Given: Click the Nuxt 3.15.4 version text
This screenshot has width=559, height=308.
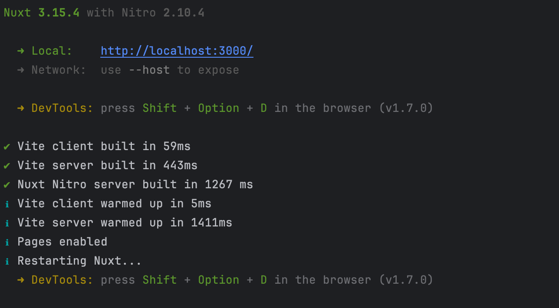Looking at the screenshot, I should (42, 13).
